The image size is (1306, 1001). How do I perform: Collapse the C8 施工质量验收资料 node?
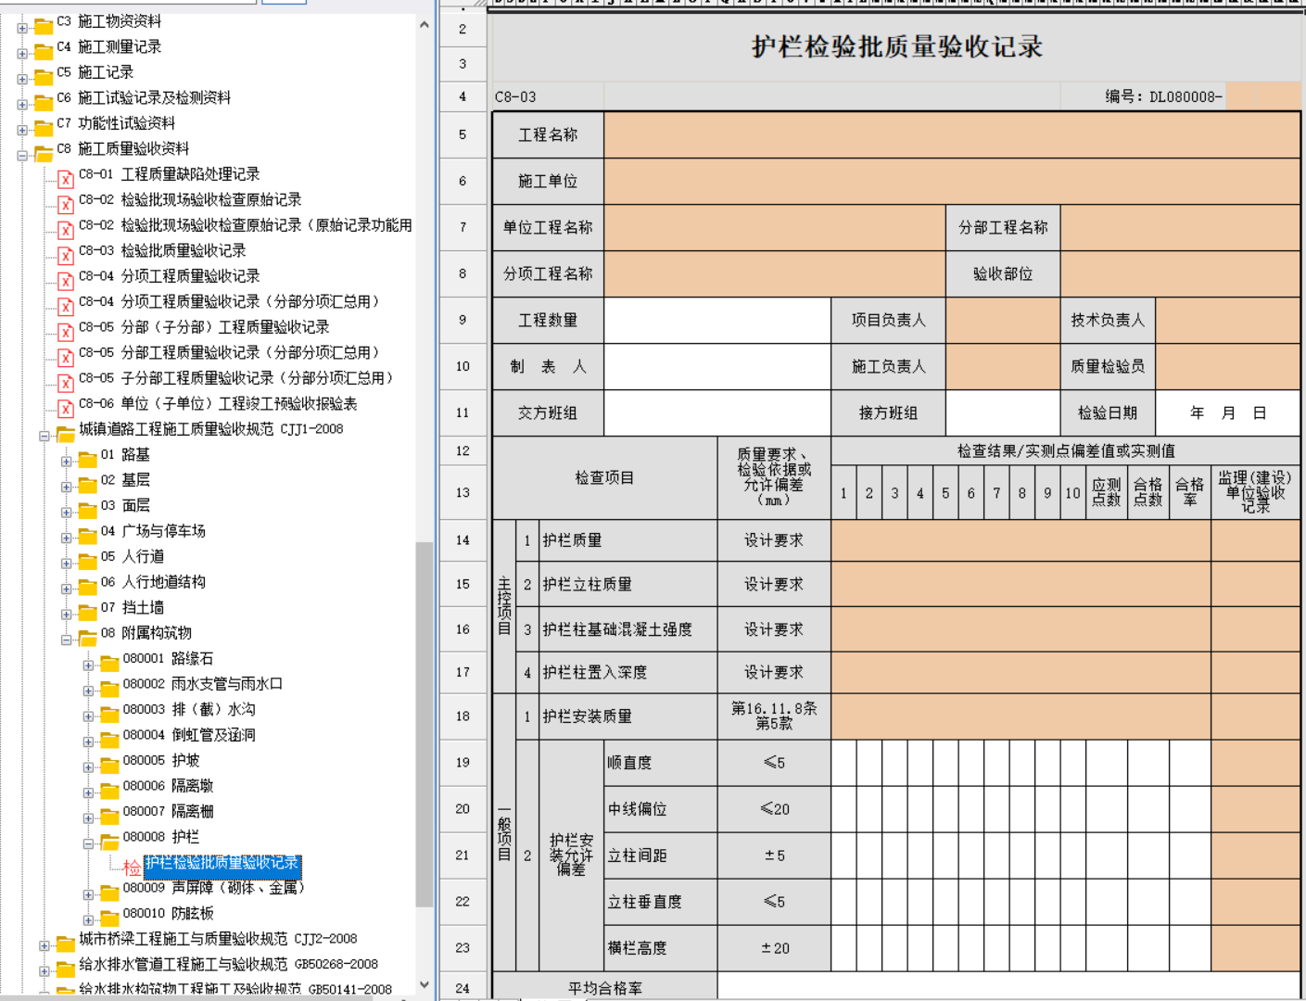[x=22, y=156]
